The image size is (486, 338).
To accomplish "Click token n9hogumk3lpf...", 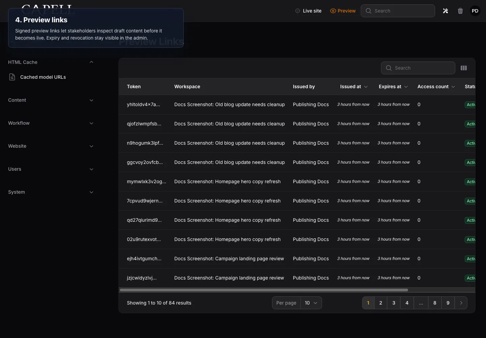I will (145, 143).
